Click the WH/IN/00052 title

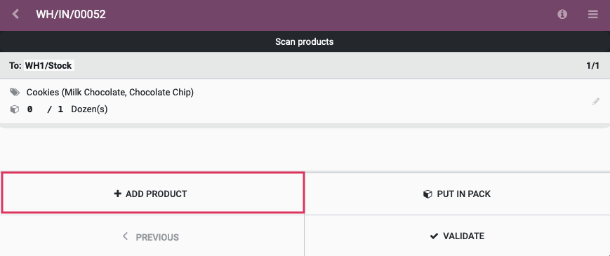click(71, 14)
